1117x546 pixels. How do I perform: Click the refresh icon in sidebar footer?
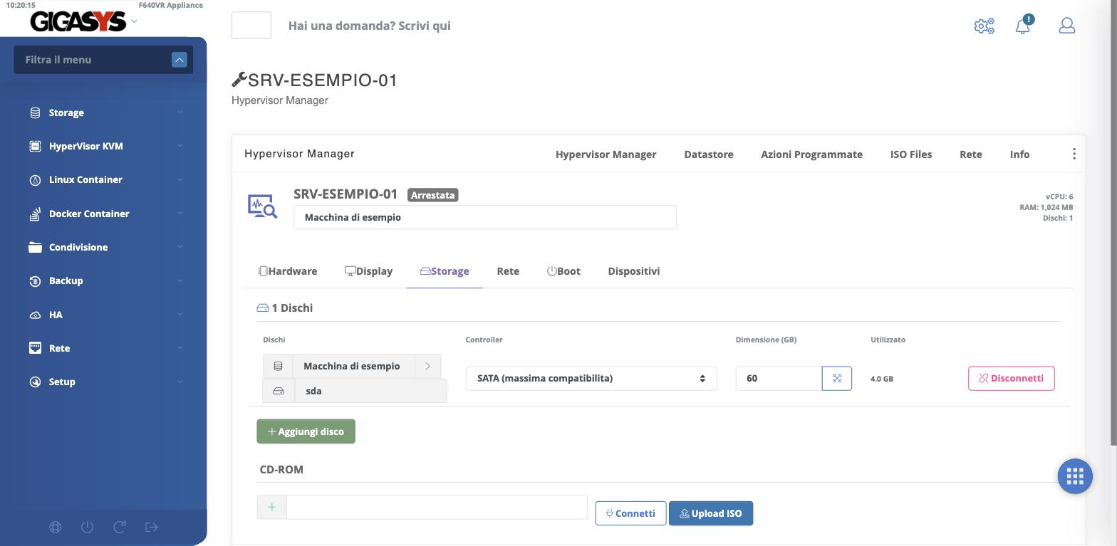pos(120,527)
